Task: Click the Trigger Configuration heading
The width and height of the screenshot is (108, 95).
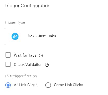Action: [28, 6]
